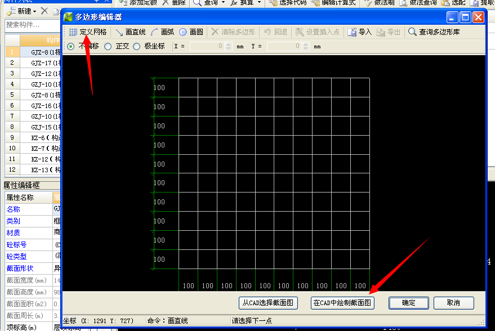Viewport: 495px width, 331px height.
Task: Select component row 12 KZ-13
Action: [33, 170]
